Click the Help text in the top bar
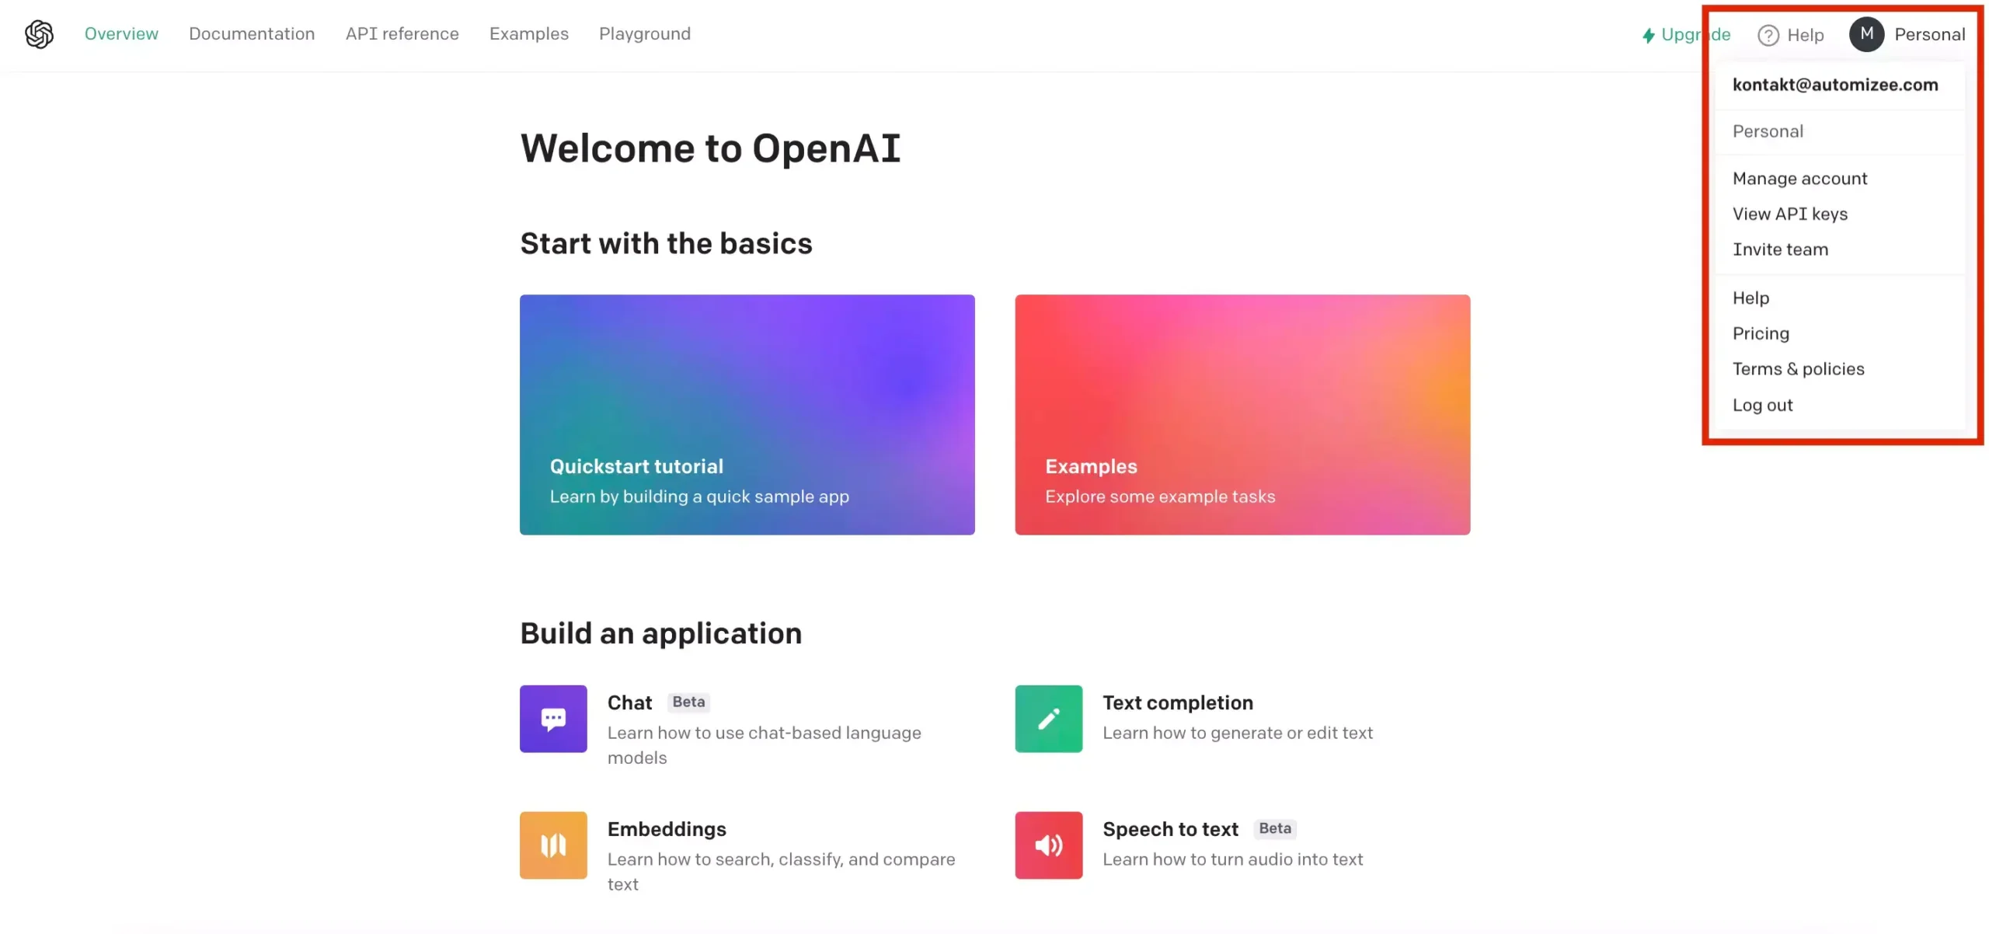Image resolution: width=1989 pixels, height=934 pixels. (x=1805, y=35)
